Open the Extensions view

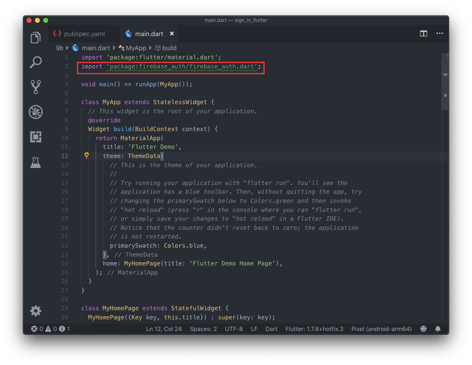coord(35,137)
